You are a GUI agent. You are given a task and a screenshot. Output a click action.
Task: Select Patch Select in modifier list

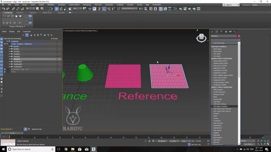click(x=218, y=52)
